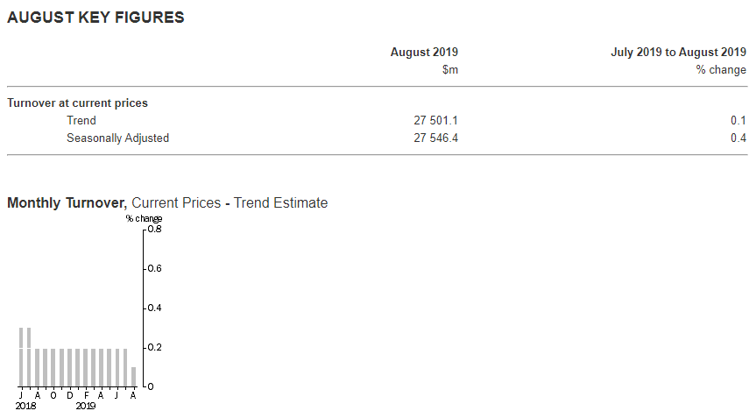756x418 pixels.
Task: Select the Seasonally Adjusted row label
Action: 117,138
